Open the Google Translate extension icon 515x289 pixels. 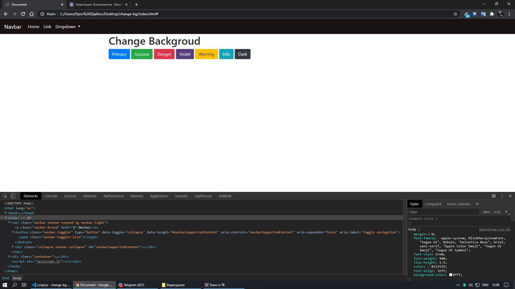pyautogui.click(x=483, y=14)
